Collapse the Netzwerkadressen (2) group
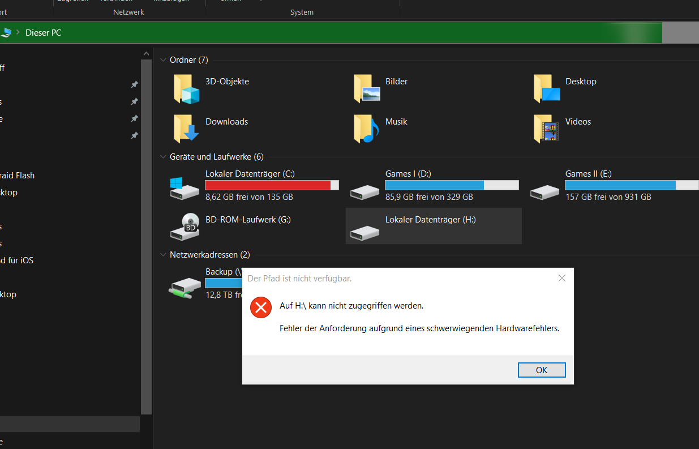This screenshot has width=699, height=449. tap(163, 255)
